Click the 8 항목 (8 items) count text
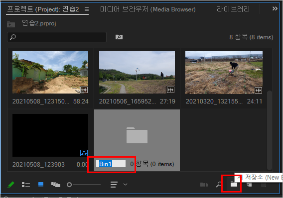 (x=251, y=37)
